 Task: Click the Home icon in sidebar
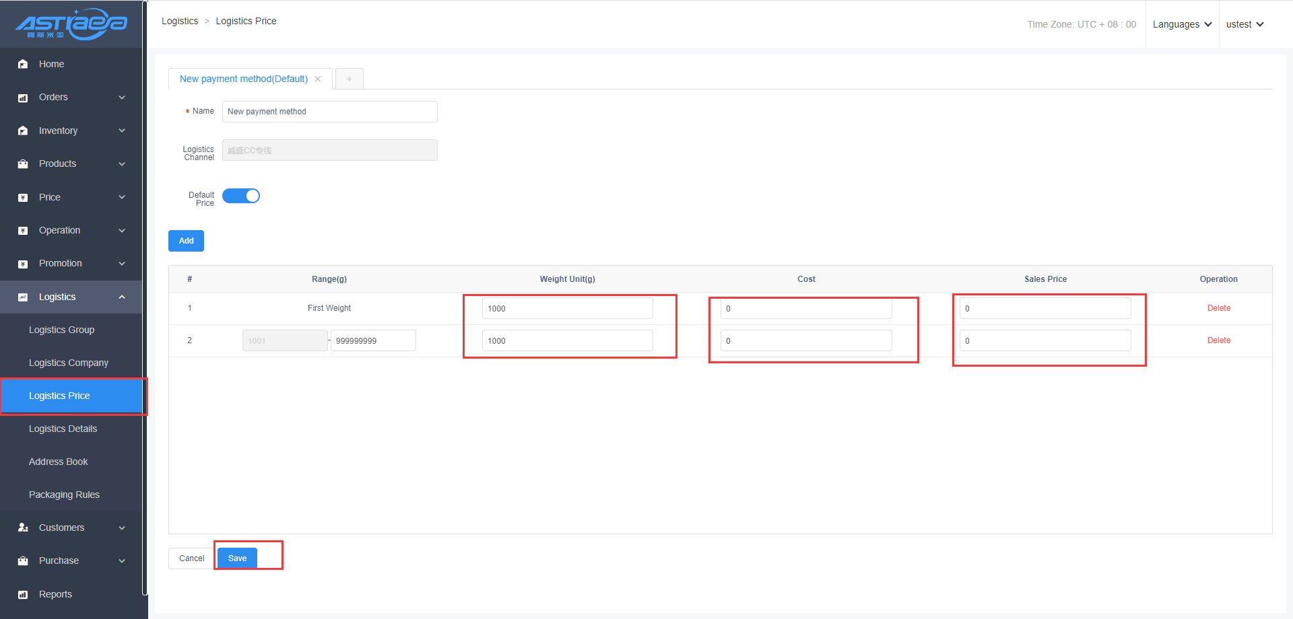23,65
